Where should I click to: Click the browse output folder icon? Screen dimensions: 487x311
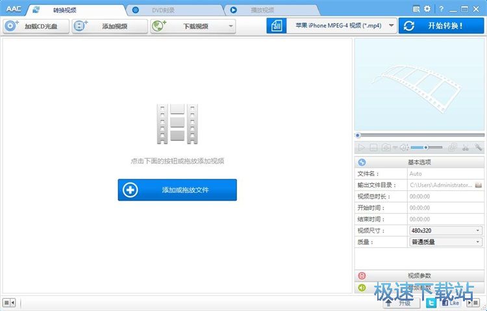click(x=479, y=185)
